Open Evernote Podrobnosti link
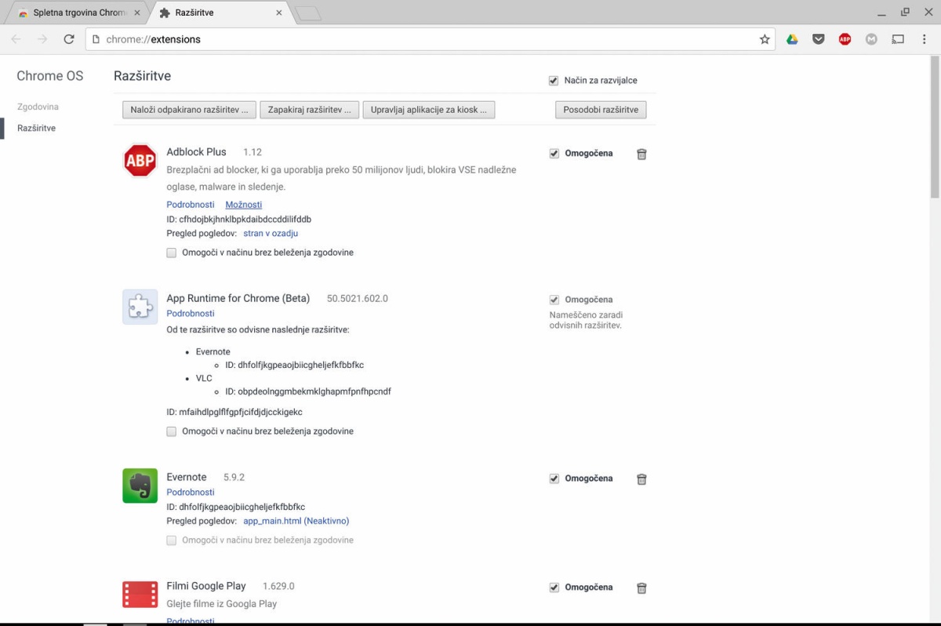The image size is (941, 626). click(191, 493)
